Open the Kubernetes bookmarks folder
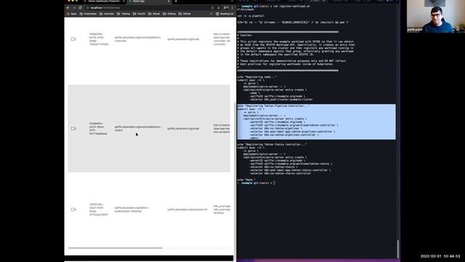The image size is (465, 262). coord(88,14)
